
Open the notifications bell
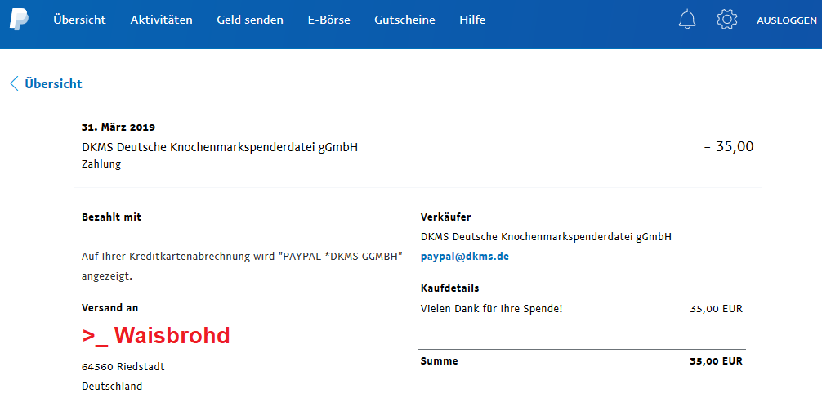tap(686, 20)
